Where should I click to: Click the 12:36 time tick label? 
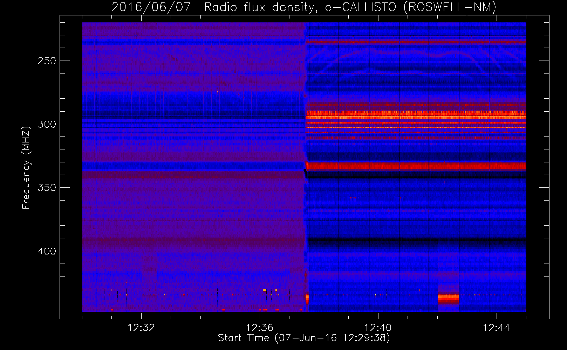pos(260,328)
